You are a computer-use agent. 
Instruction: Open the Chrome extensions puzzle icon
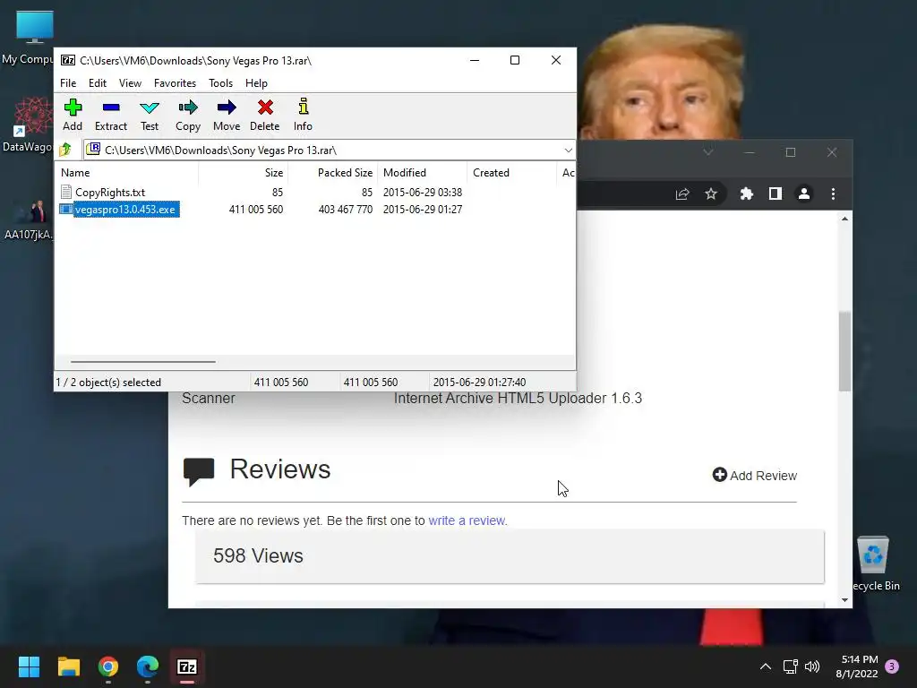[x=746, y=193]
